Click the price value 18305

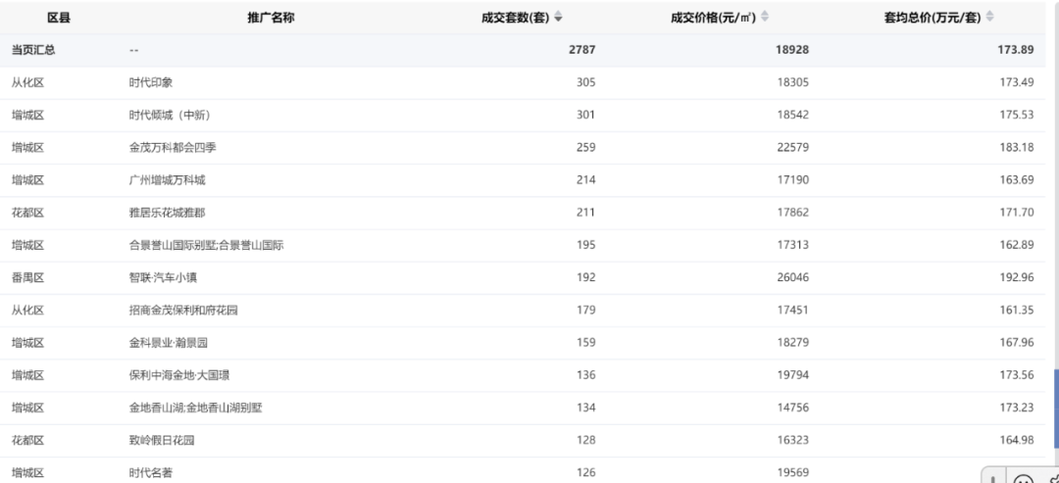coord(793,82)
